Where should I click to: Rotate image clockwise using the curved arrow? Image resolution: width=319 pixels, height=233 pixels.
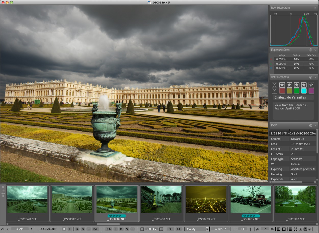[x=258, y=229]
